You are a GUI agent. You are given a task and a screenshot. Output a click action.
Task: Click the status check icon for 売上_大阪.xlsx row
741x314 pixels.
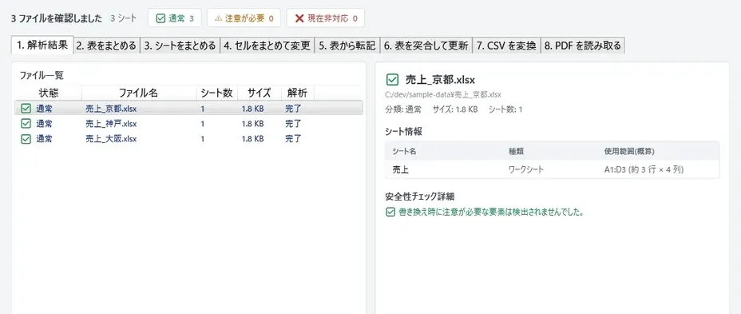tap(26, 139)
